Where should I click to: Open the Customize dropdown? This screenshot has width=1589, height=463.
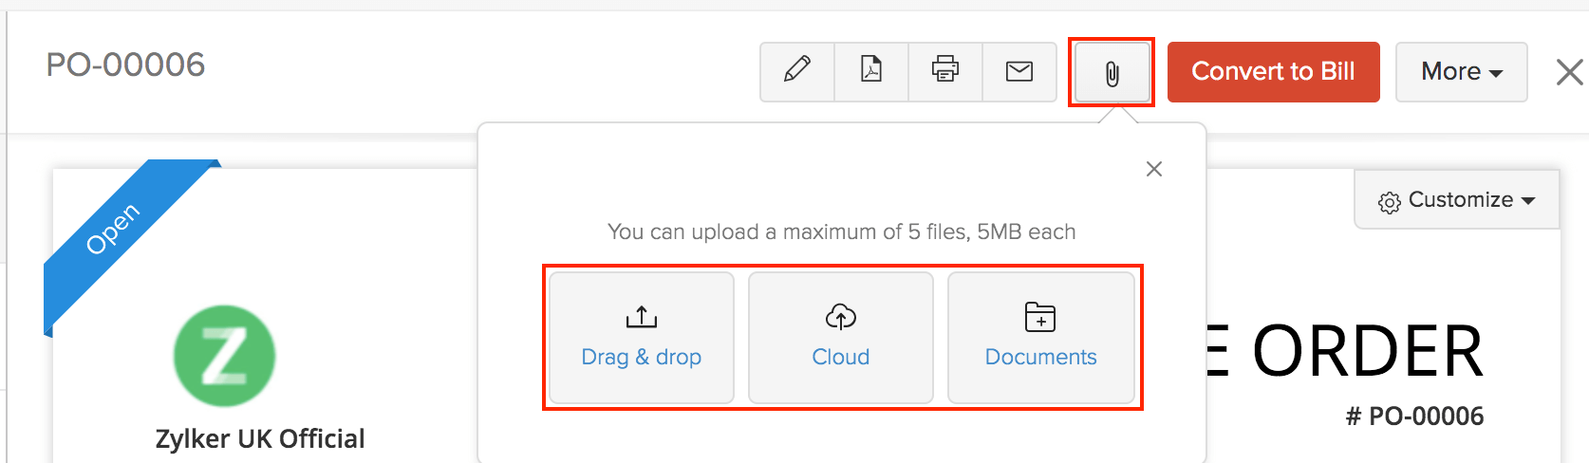tap(1457, 200)
